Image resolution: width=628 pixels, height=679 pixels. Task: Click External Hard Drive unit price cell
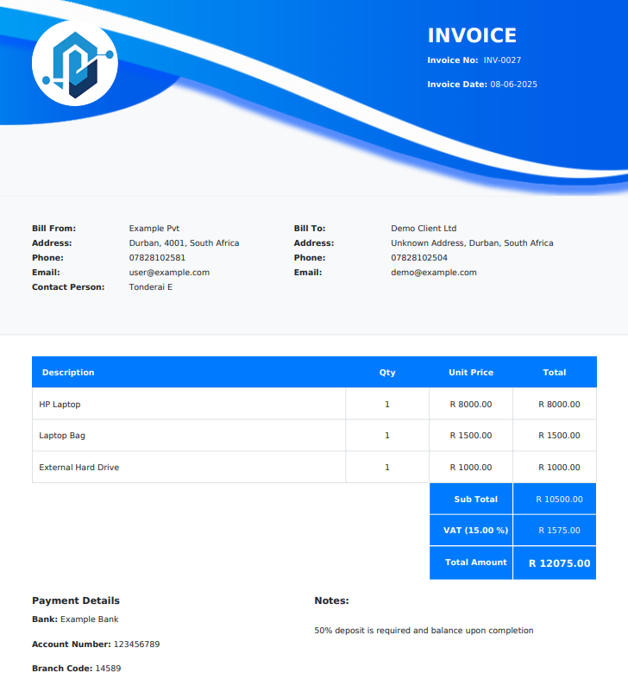pyautogui.click(x=471, y=468)
